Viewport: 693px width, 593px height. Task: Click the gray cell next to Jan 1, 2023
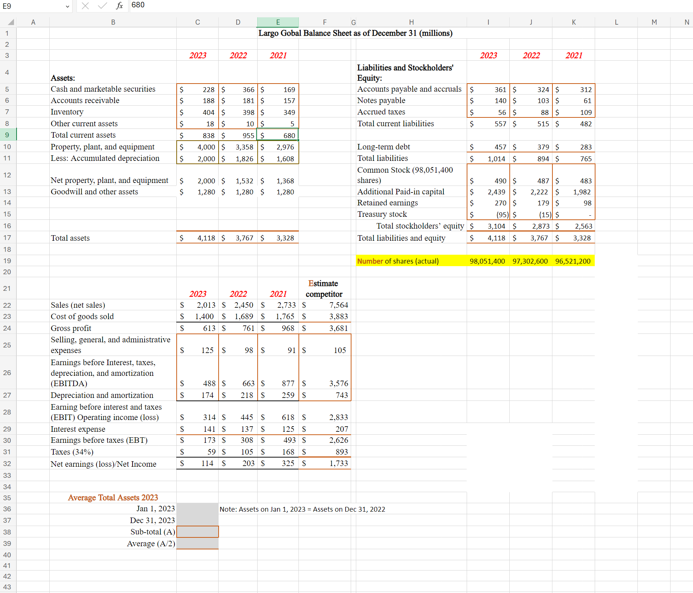[198, 509]
